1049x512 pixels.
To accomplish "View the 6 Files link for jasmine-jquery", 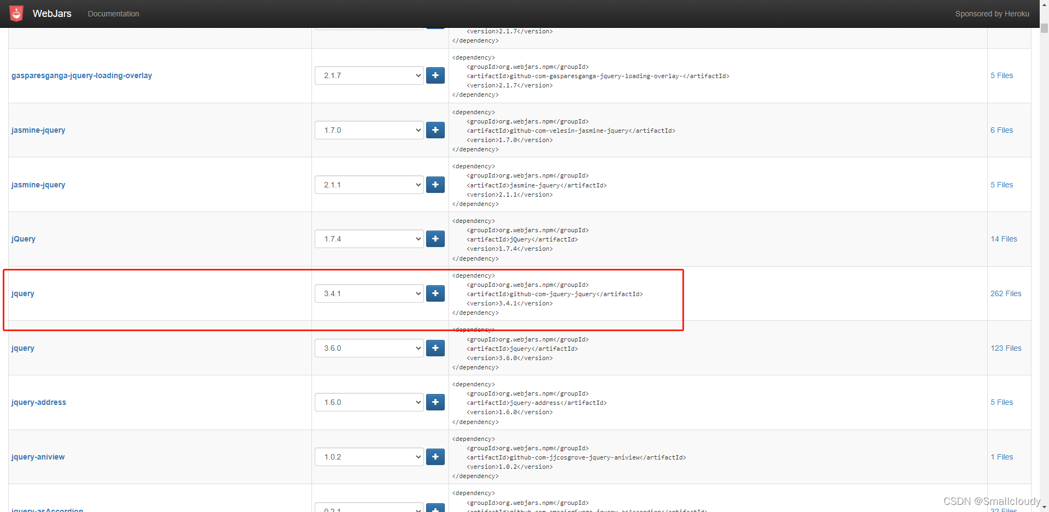I will 1001,130.
